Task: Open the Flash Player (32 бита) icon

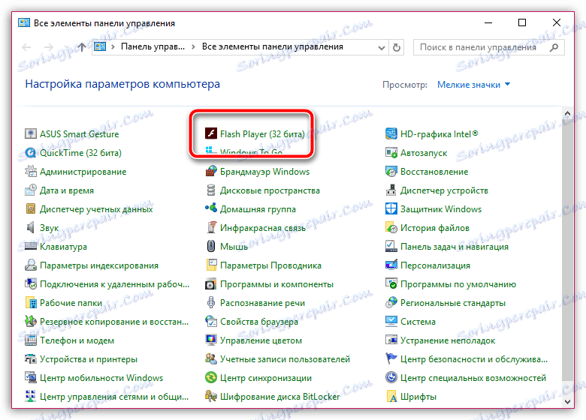Action: 211,133
